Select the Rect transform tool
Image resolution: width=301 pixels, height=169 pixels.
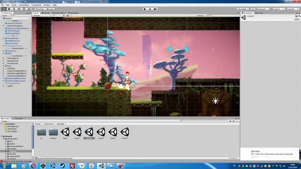pyautogui.click(x=24, y=9)
